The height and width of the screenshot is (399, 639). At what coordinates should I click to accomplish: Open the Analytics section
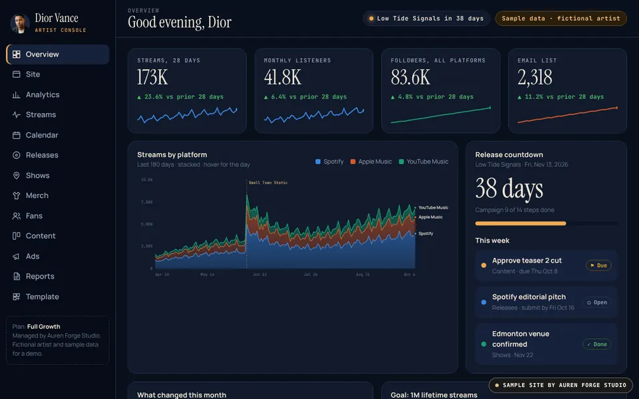(58, 94)
